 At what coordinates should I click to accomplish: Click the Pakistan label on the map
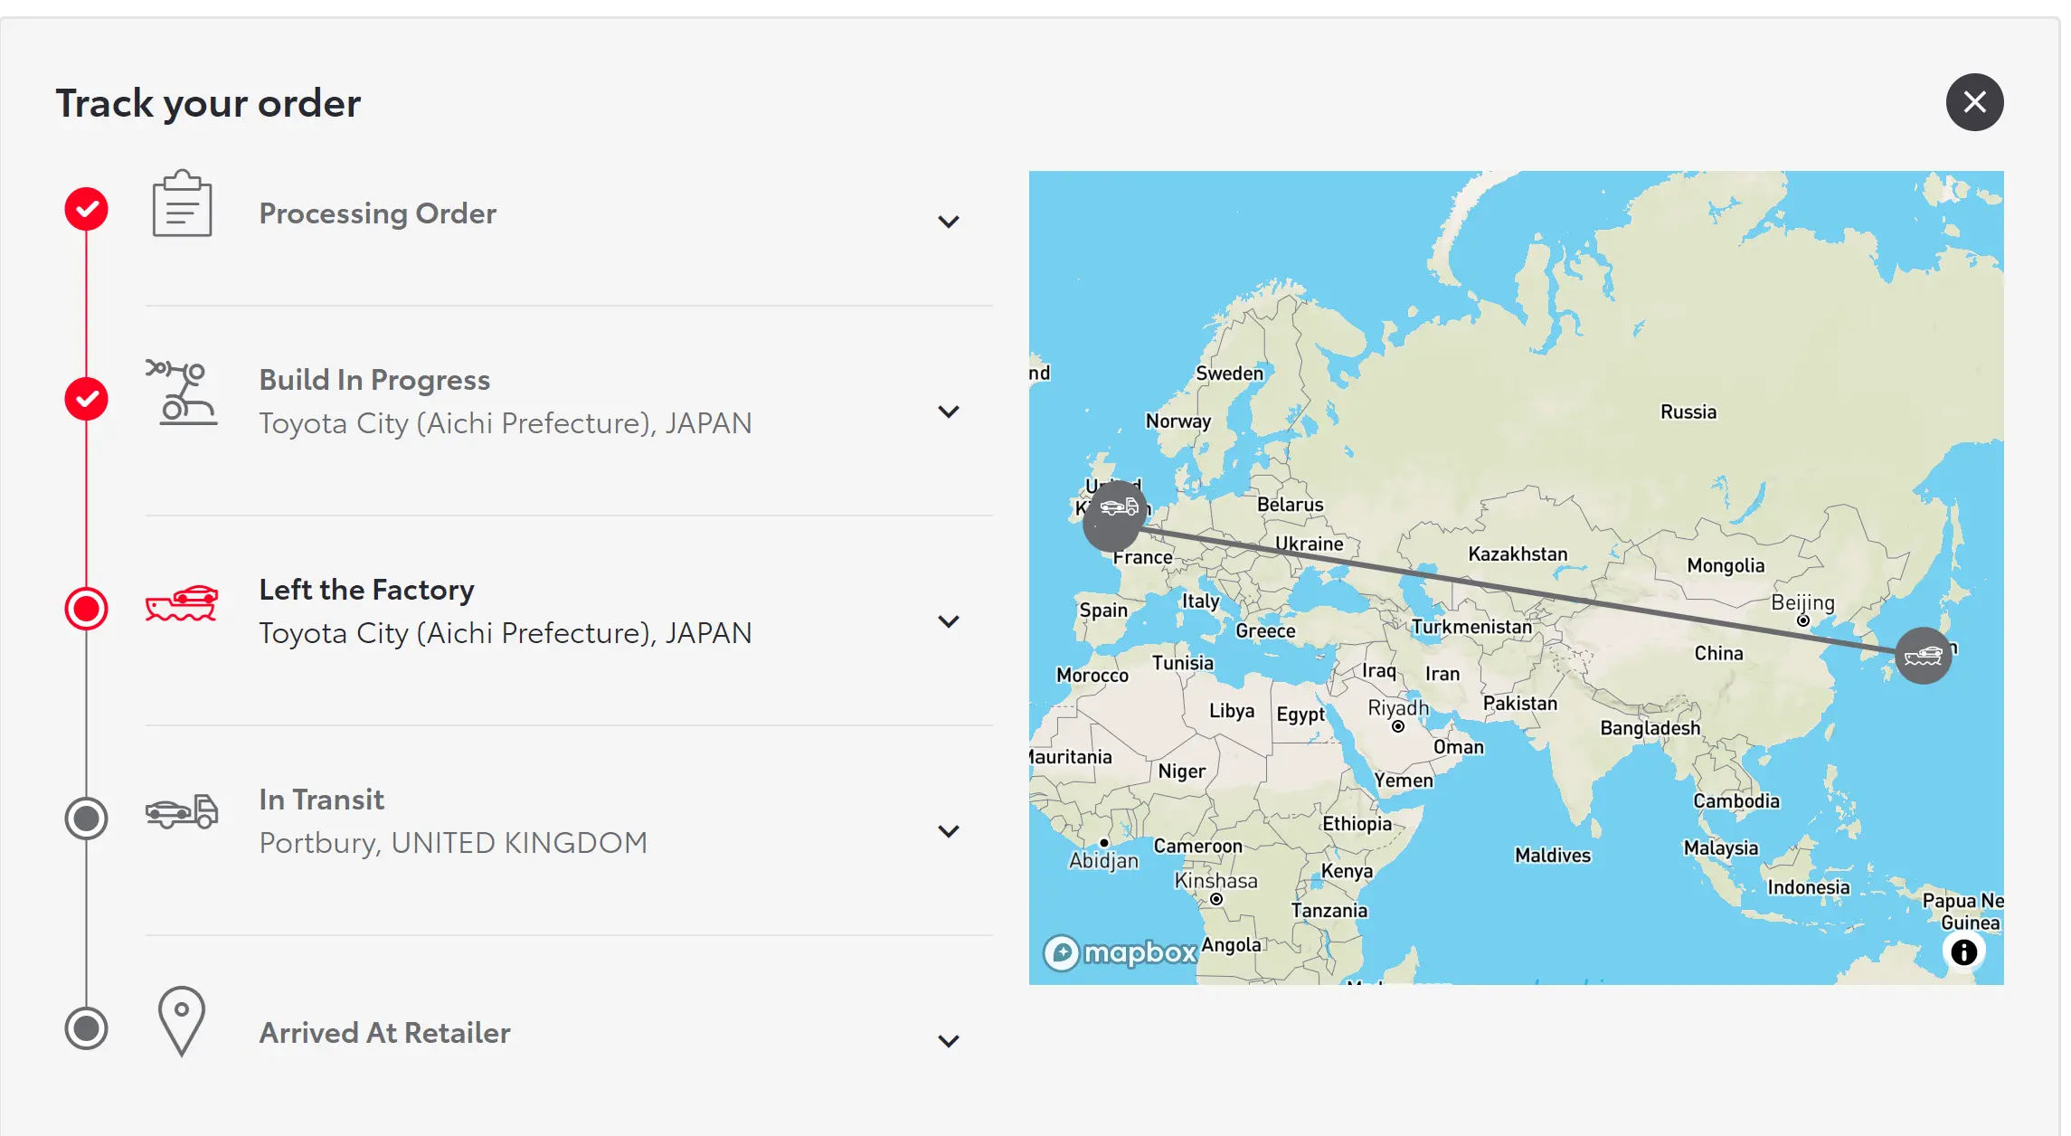1520,703
